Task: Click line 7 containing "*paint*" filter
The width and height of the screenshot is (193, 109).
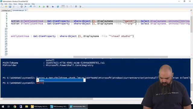Action: 100,21
